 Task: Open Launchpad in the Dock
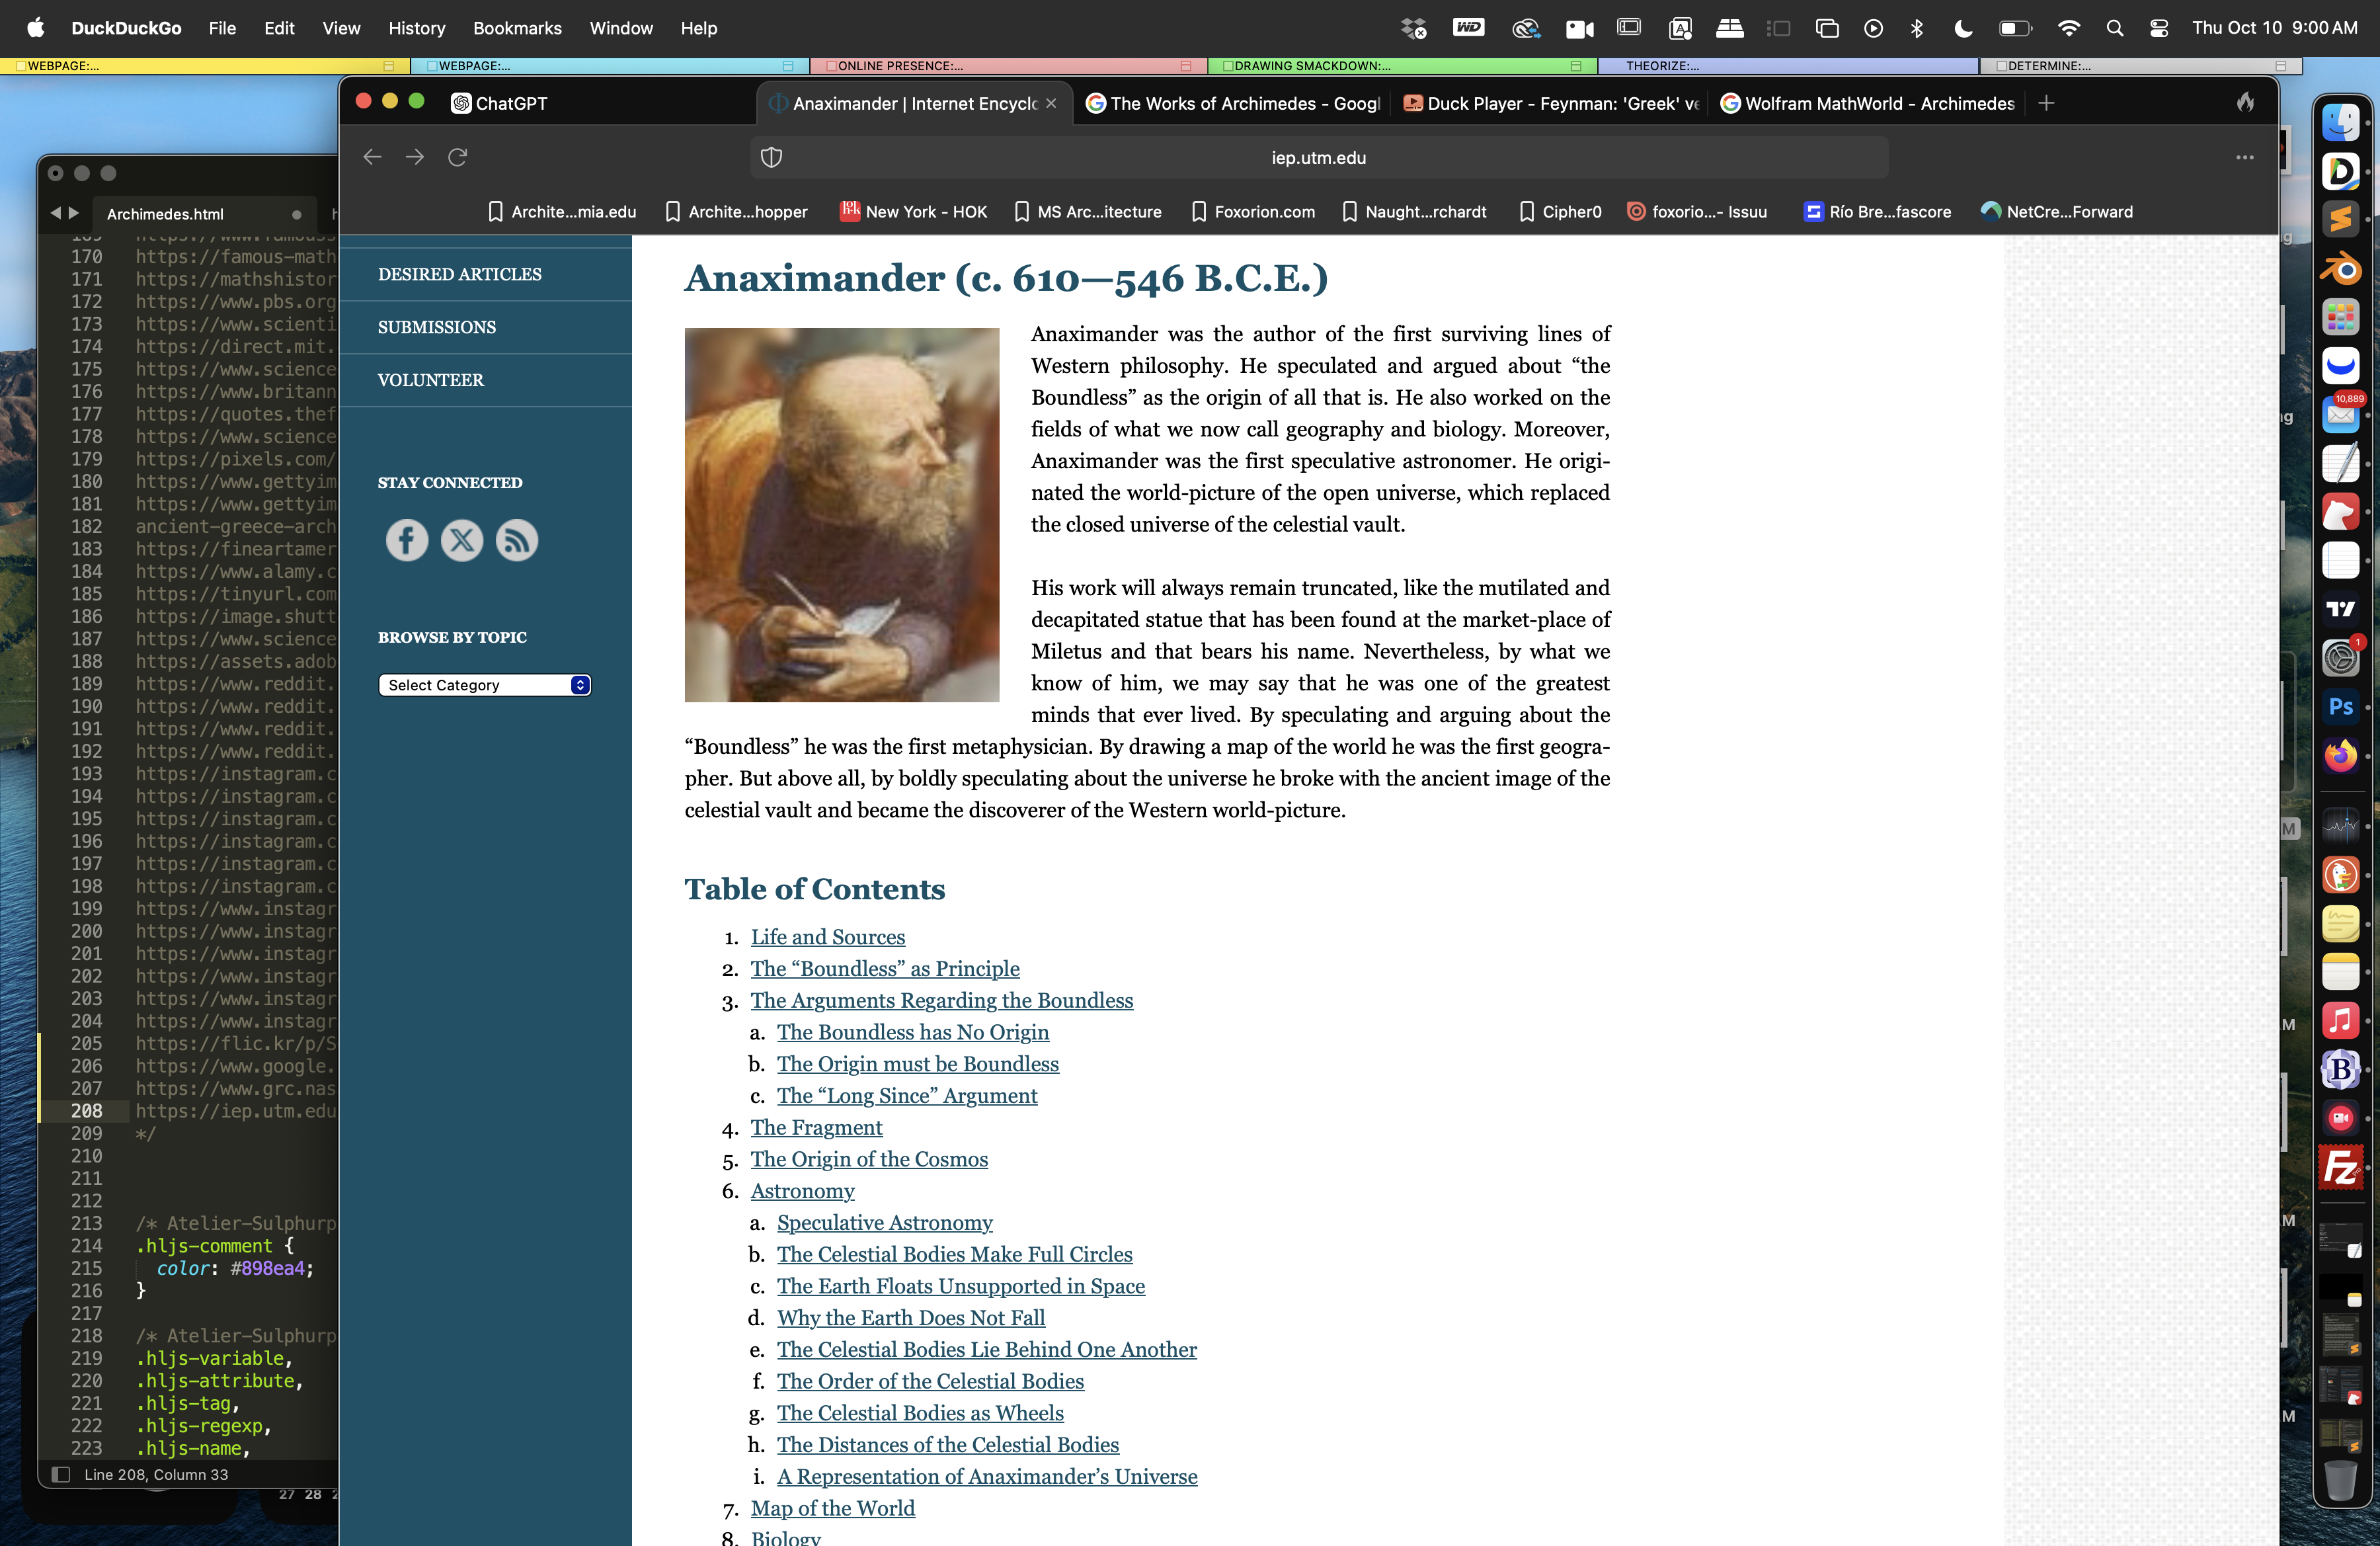click(x=2340, y=317)
